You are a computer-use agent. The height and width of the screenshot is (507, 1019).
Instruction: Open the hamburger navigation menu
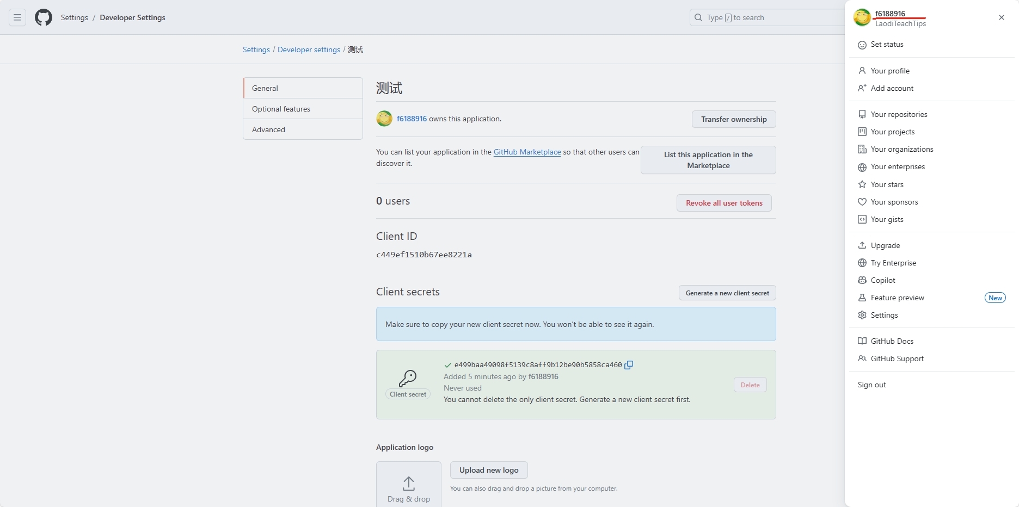pyautogui.click(x=17, y=17)
